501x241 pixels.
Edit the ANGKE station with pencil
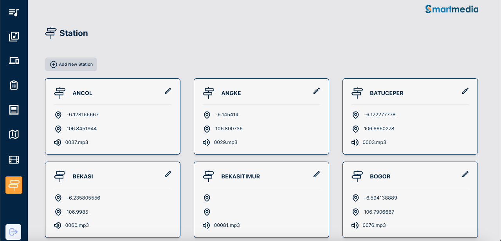click(x=317, y=91)
